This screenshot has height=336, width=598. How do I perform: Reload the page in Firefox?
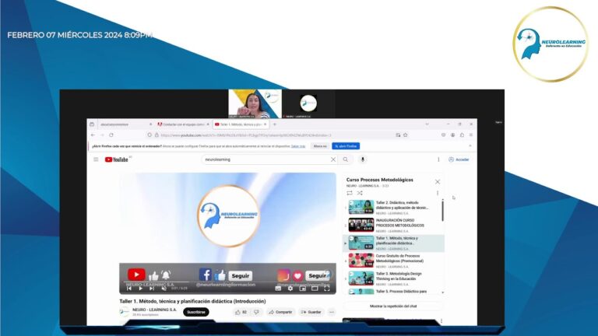(111, 135)
